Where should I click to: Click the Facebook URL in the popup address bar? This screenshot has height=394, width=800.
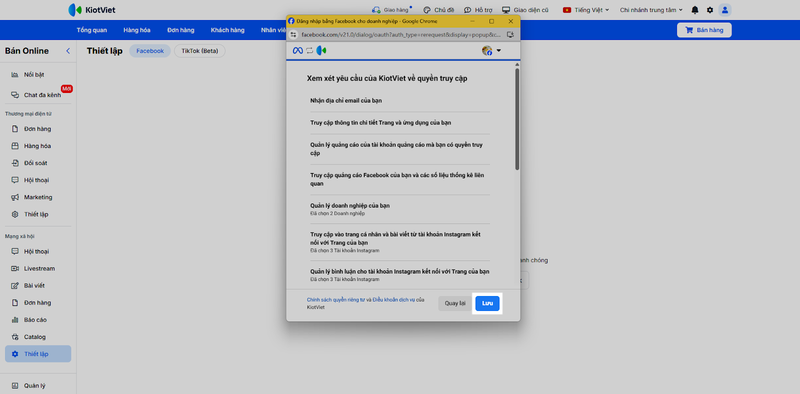tap(401, 34)
